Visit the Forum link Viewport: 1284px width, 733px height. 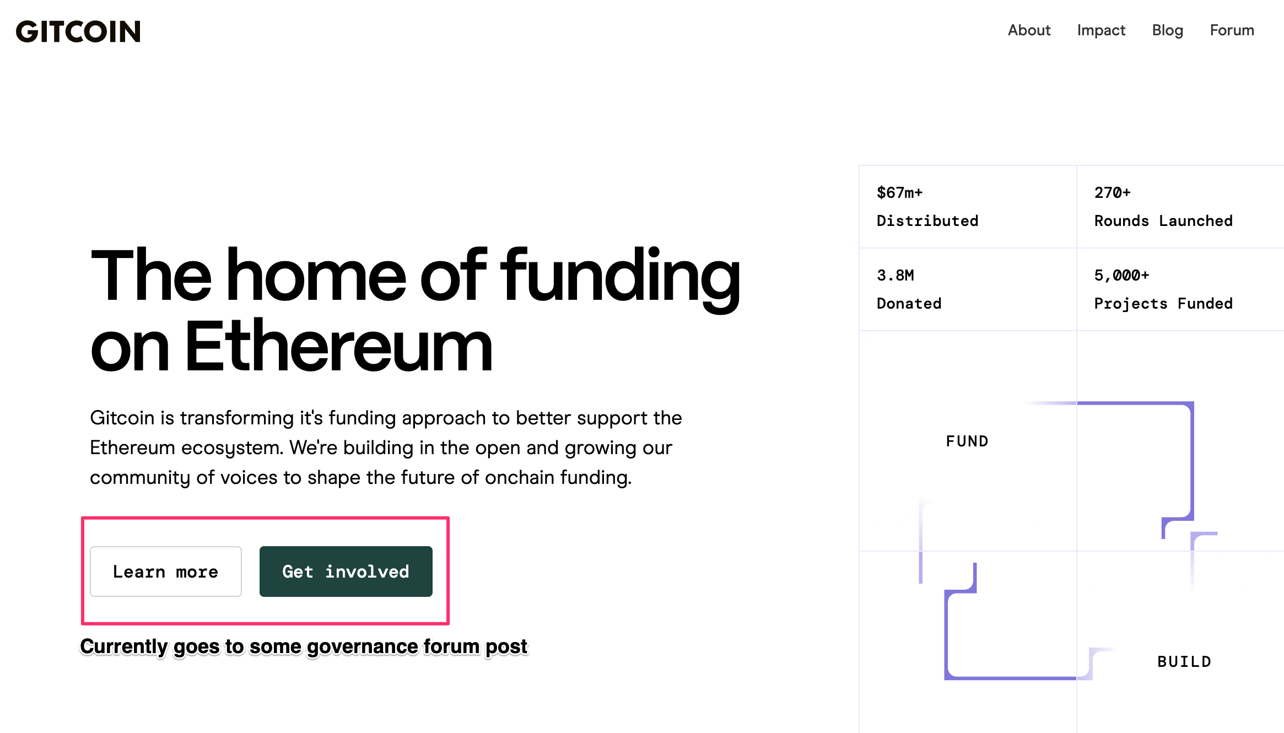[1232, 30]
